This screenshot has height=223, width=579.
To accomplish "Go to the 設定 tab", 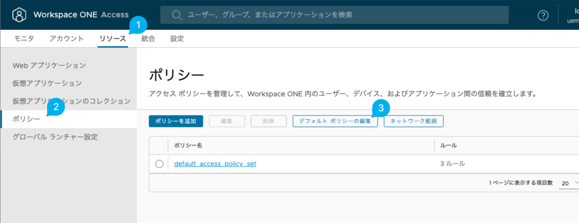I will tap(177, 39).
